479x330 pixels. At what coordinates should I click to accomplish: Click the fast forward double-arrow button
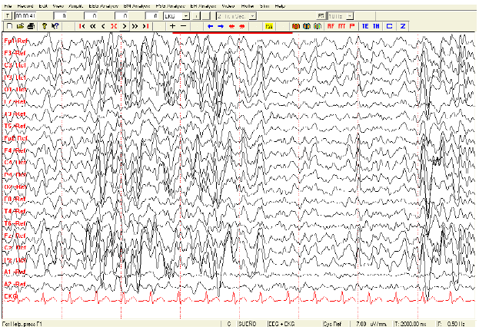tap(135, 26)
